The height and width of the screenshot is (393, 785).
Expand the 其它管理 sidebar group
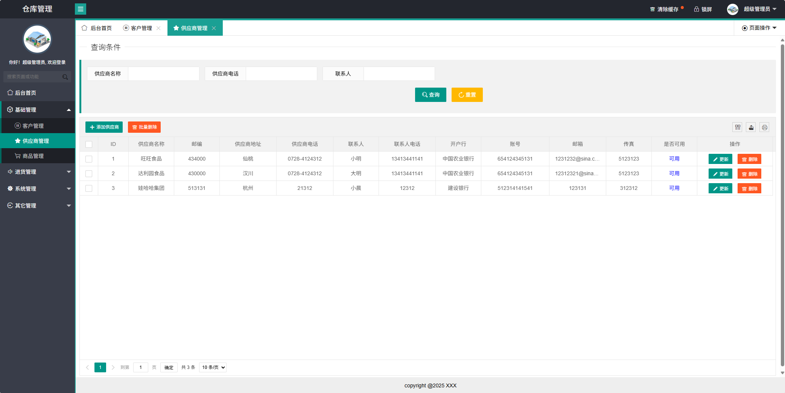[x=38, y=206]
